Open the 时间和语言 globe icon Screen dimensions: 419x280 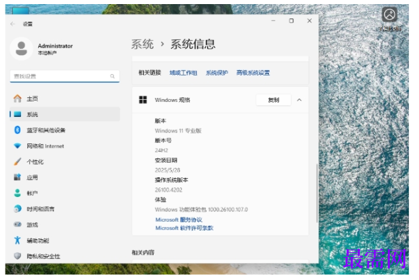(18, 209)
